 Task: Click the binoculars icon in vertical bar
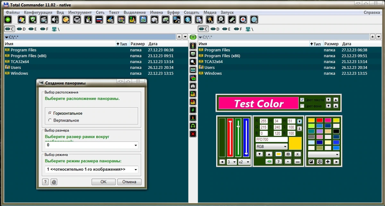click(x=193, y=86)
